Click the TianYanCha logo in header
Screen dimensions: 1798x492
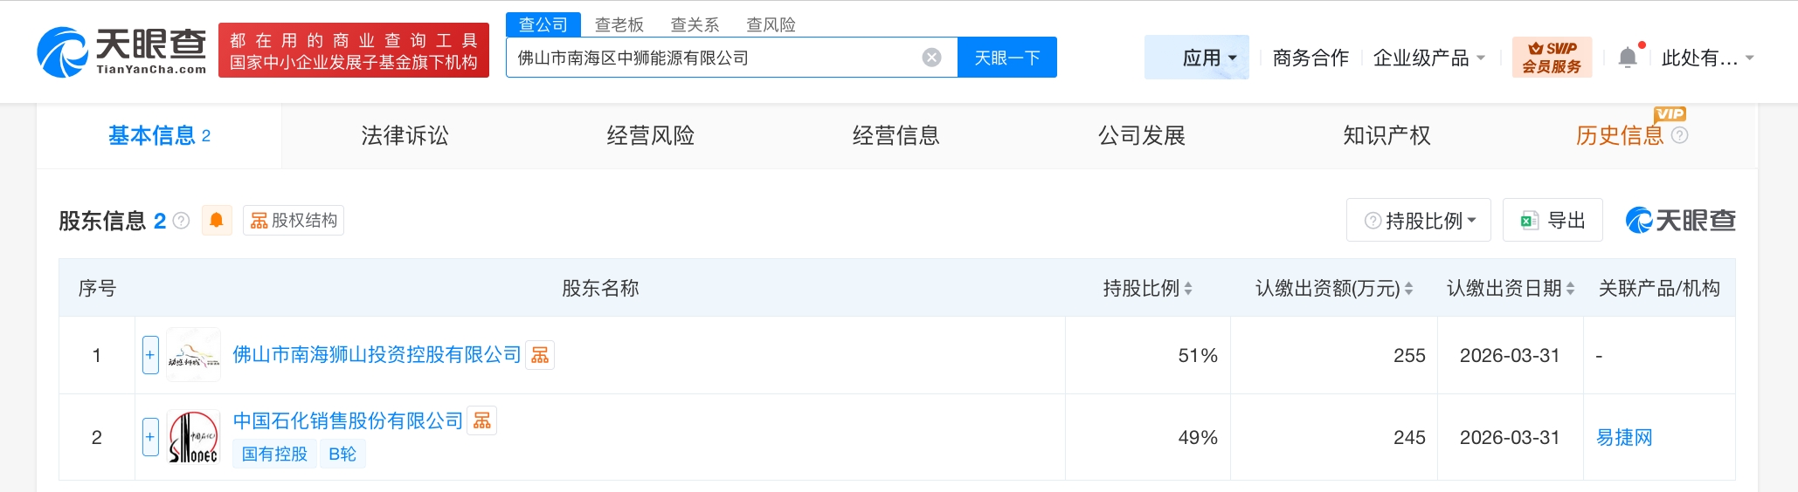tap(121, 51)
